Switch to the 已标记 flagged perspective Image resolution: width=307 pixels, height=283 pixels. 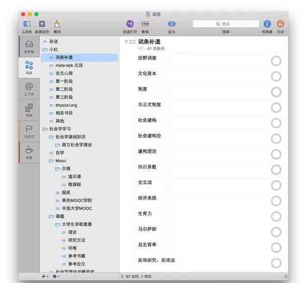point(29,131)
